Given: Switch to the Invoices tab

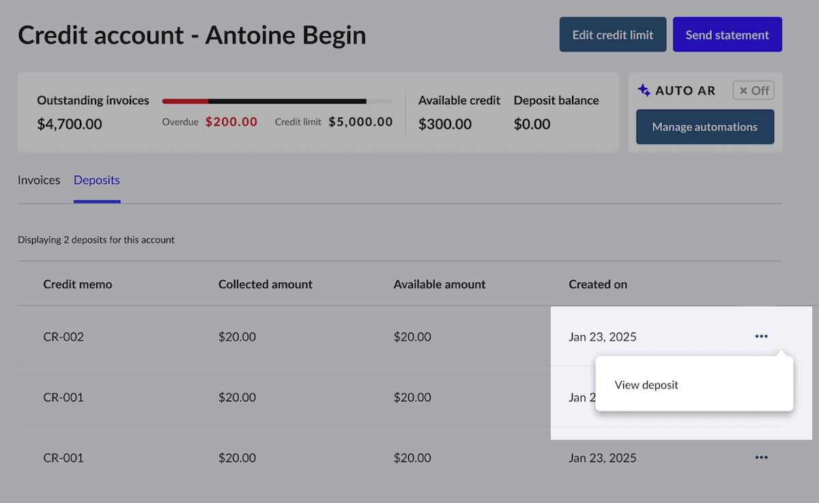Looking at the screenshot, I should click(x=39, y=180).
